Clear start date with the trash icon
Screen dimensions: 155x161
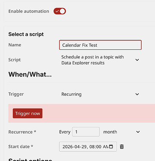click(122, 146)
